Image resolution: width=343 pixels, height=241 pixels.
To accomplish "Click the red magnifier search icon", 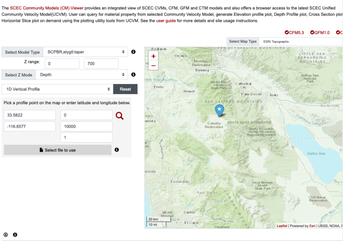I will pyautogui.click(x=120, y=116).
